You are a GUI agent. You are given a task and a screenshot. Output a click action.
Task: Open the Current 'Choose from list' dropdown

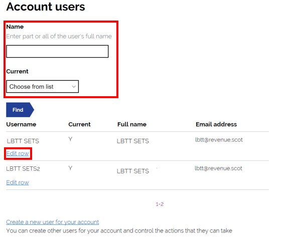(43, 86)
